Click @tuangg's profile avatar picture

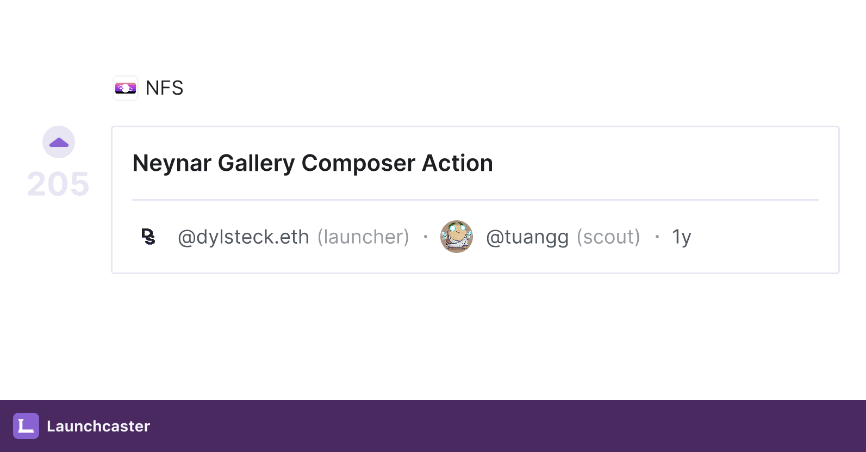pos(457,237)
